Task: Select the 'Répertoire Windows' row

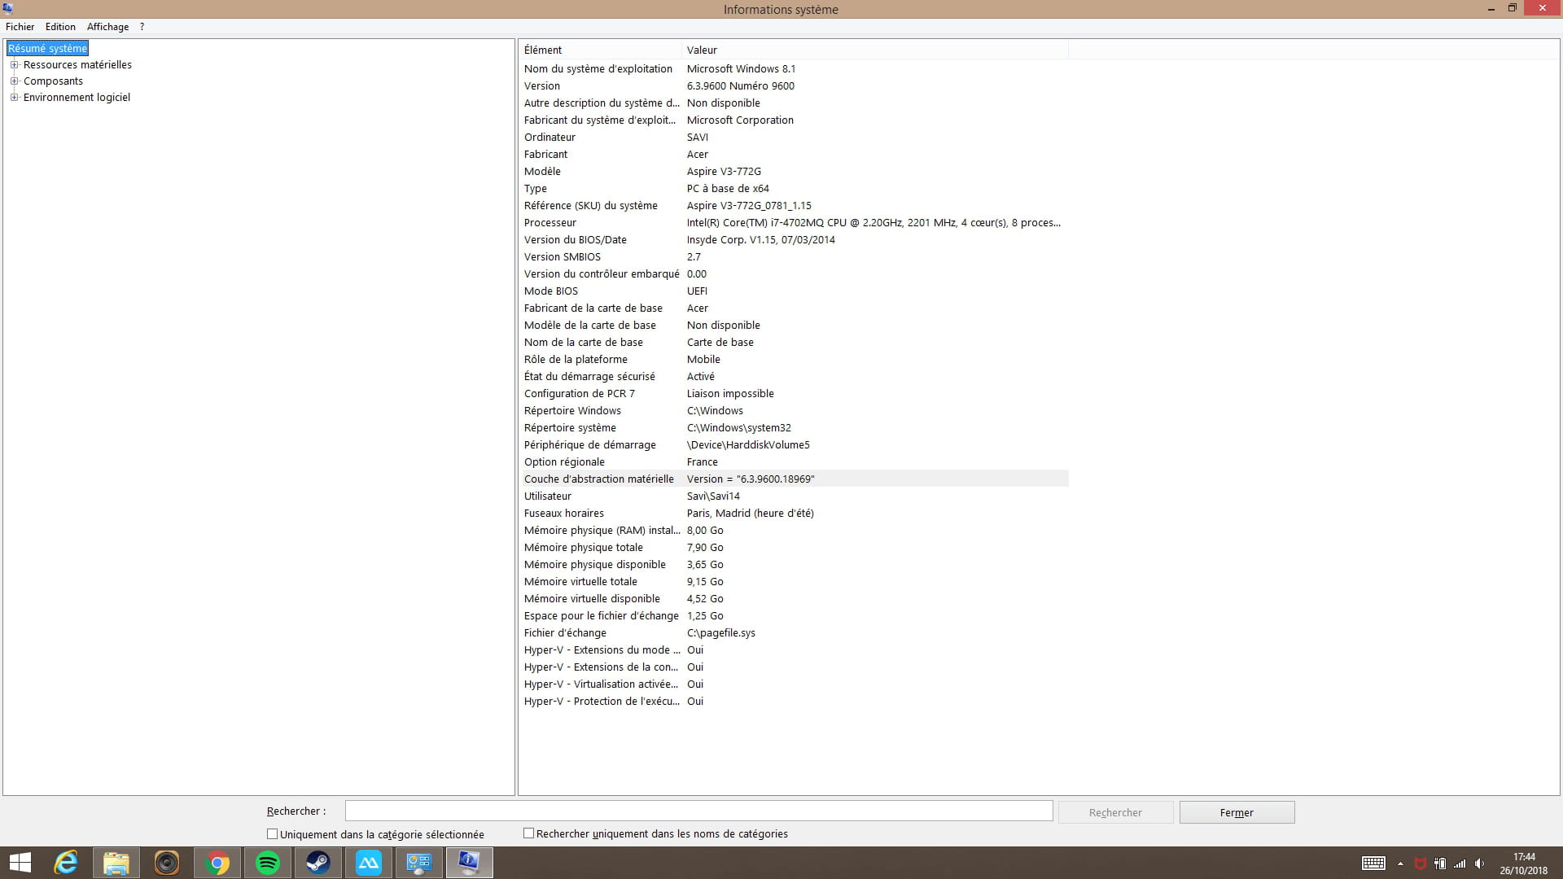Action: pyautogui.click(x=795, y=411)
